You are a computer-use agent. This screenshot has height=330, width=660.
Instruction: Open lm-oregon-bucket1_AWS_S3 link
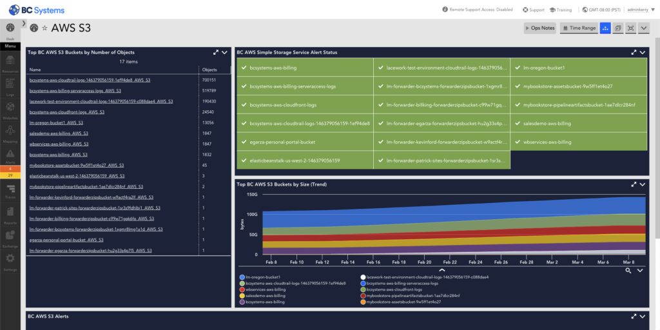point(57,122)
